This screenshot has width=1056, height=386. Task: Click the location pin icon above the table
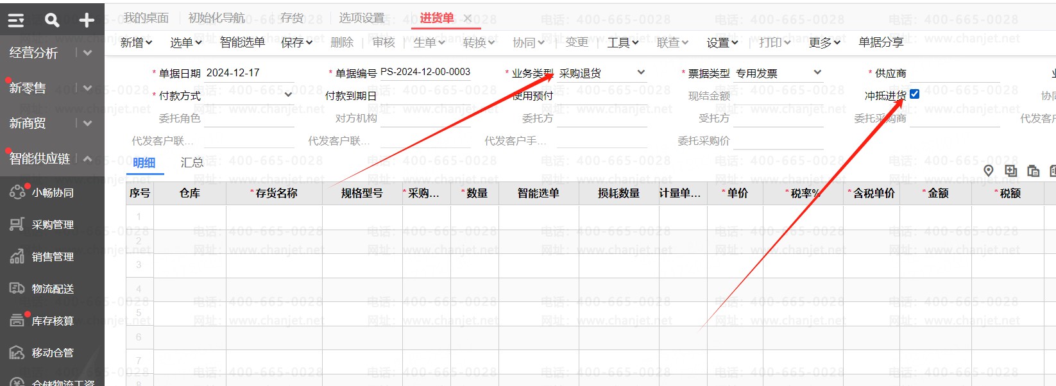click(989, 171)
